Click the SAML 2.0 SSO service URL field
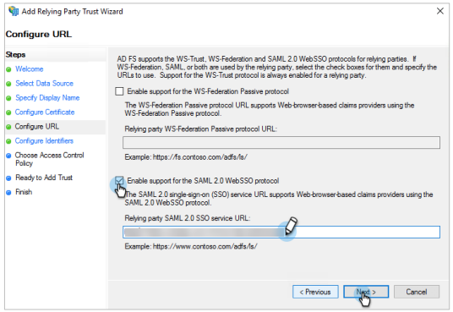Viewport: 453px width, 312px height. point(281,233)
